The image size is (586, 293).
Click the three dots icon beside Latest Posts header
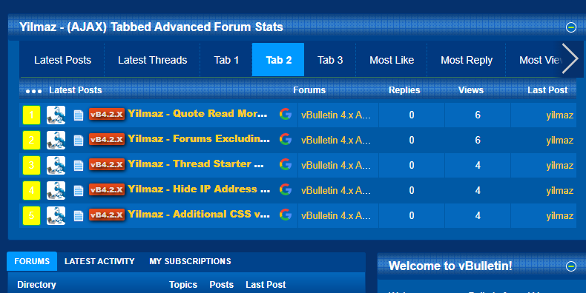click(x=33, y=91)
